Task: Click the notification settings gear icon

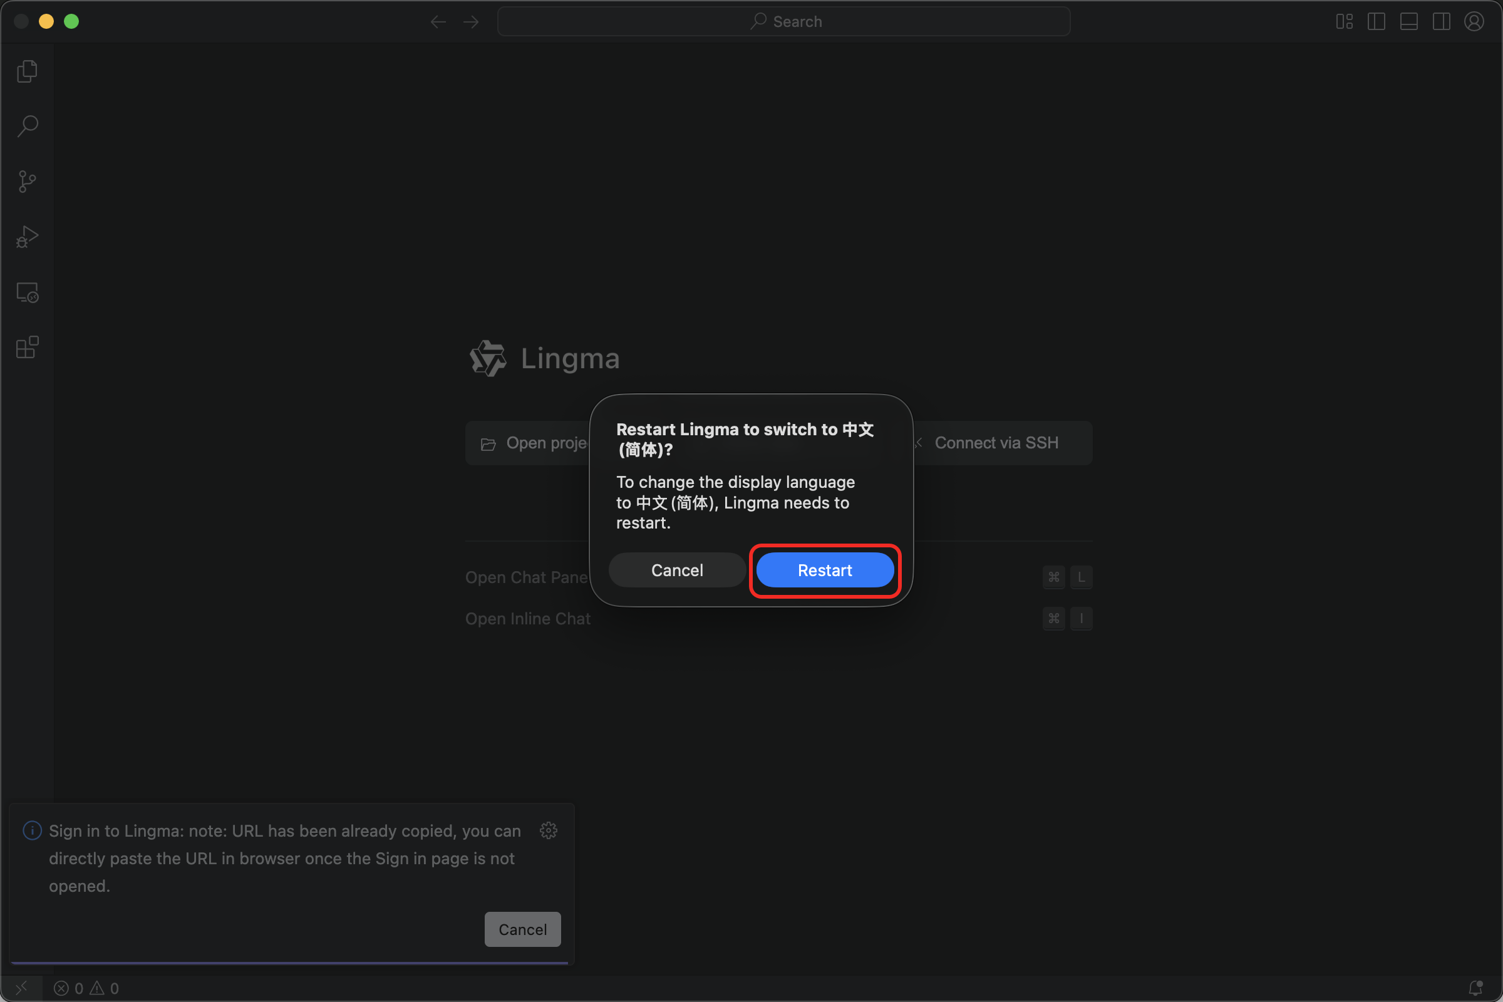Action: tap(549, 830)
